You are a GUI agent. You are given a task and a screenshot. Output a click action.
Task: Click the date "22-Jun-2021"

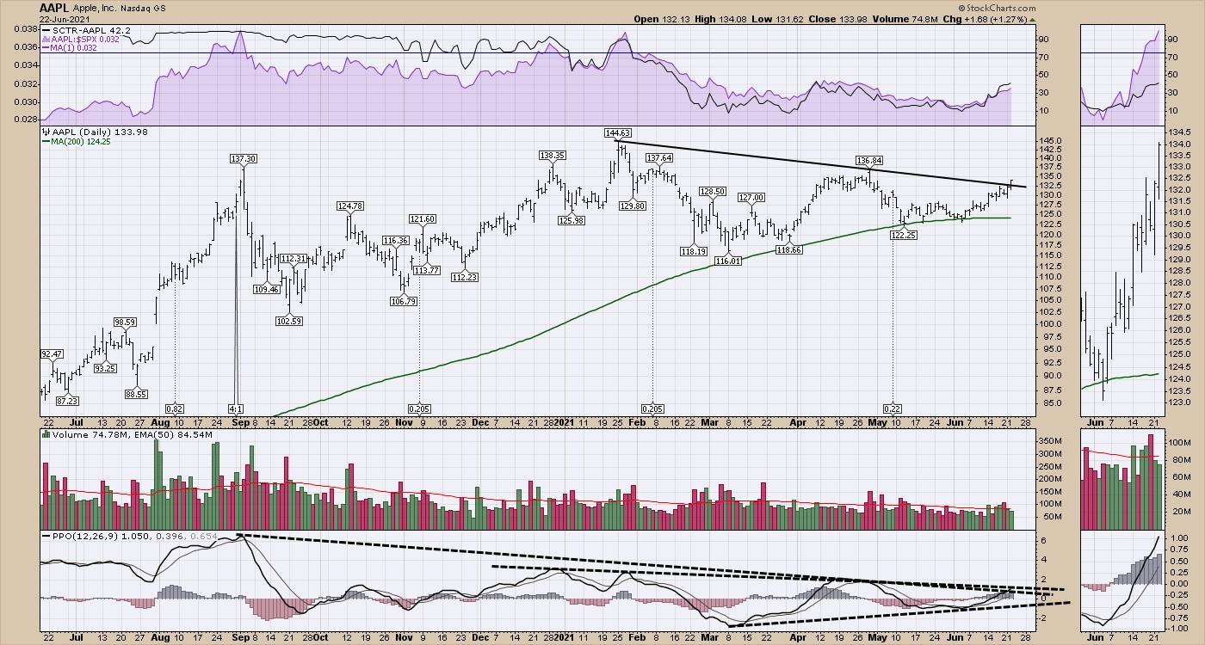tap(65, 19)
